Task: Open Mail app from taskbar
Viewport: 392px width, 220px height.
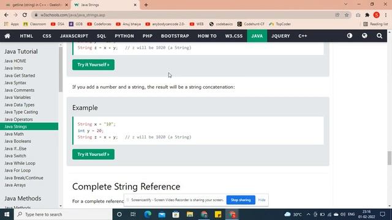Action: 162,215
